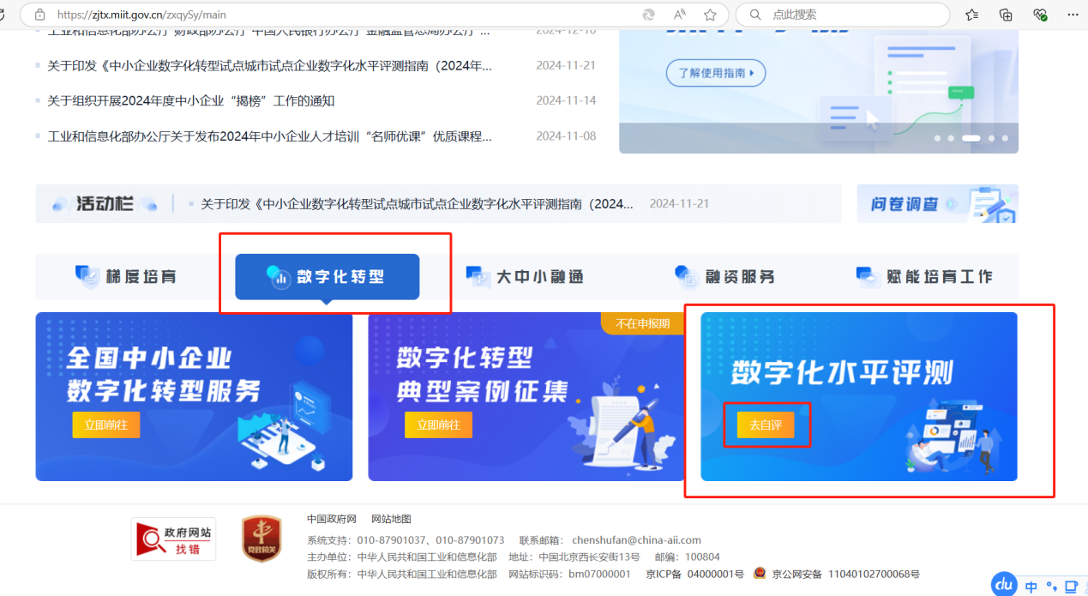Open the 关于组织开展2024年度中小企业"揭榜" notice
The width and height of the screenshot is (1088, 596).
pos(191,101)
